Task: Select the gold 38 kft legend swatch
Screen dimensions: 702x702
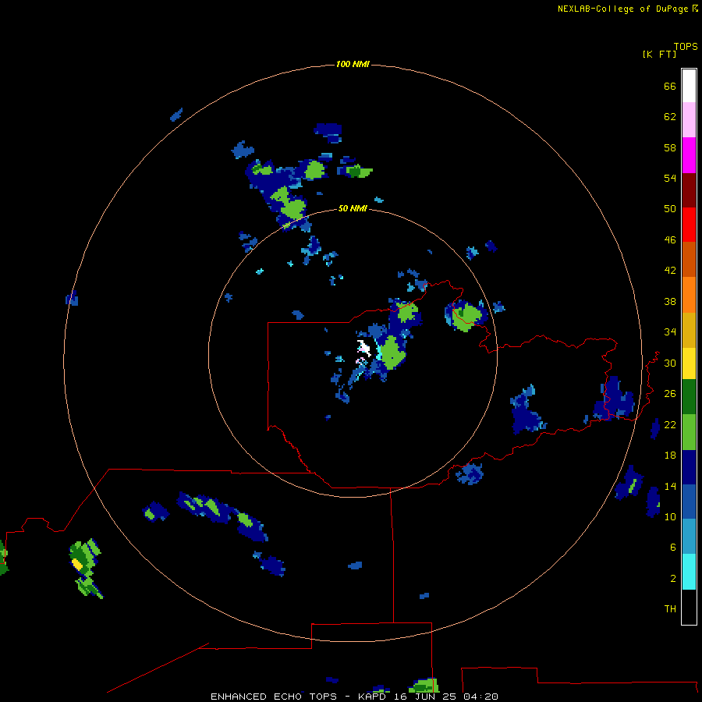Action: [x=689, y=330]
